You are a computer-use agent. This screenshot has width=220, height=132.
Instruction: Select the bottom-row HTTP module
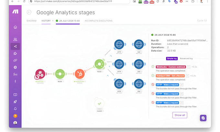click(119, 84)
